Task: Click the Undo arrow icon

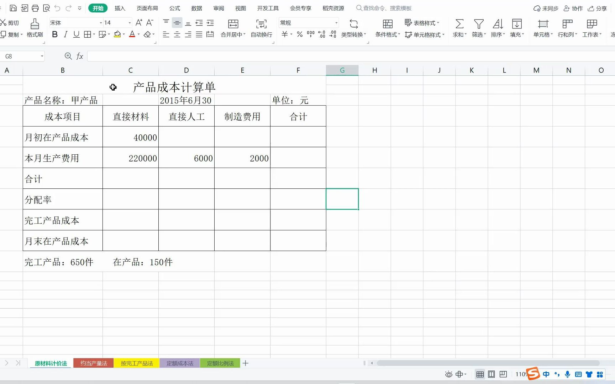Action: tap(57, 8)
